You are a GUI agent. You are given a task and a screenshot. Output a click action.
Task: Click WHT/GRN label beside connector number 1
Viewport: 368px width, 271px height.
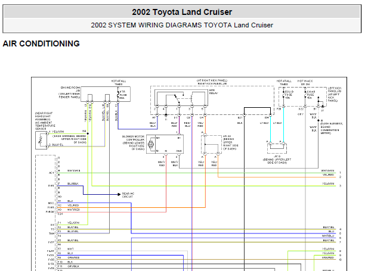click(x=327, y=171)
